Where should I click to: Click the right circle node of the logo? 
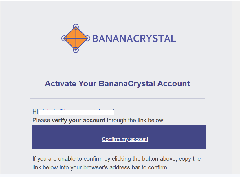coord(87,38)
